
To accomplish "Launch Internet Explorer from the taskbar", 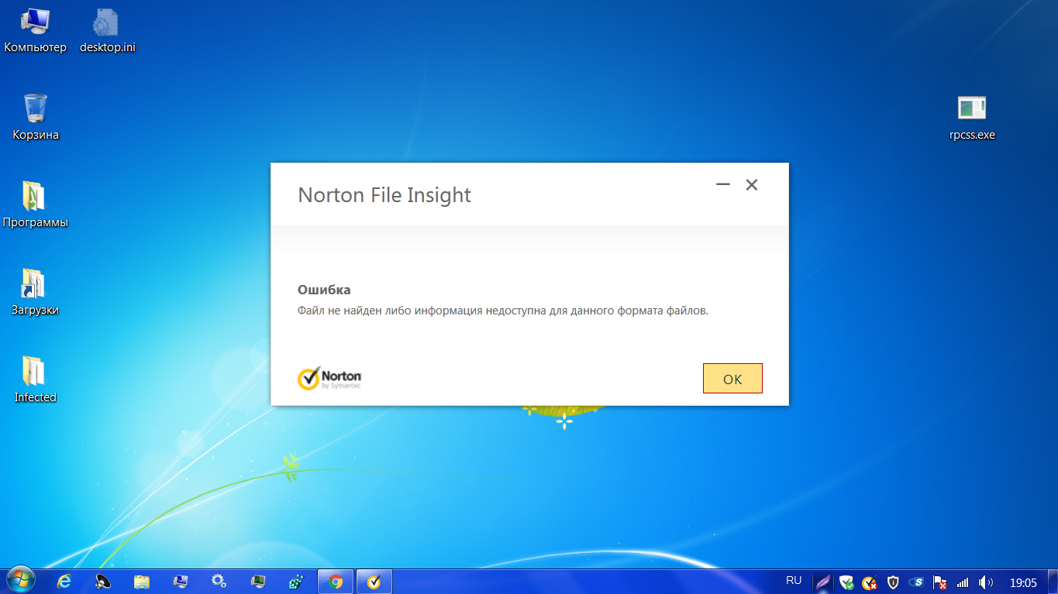I will (x=64, y=582).
